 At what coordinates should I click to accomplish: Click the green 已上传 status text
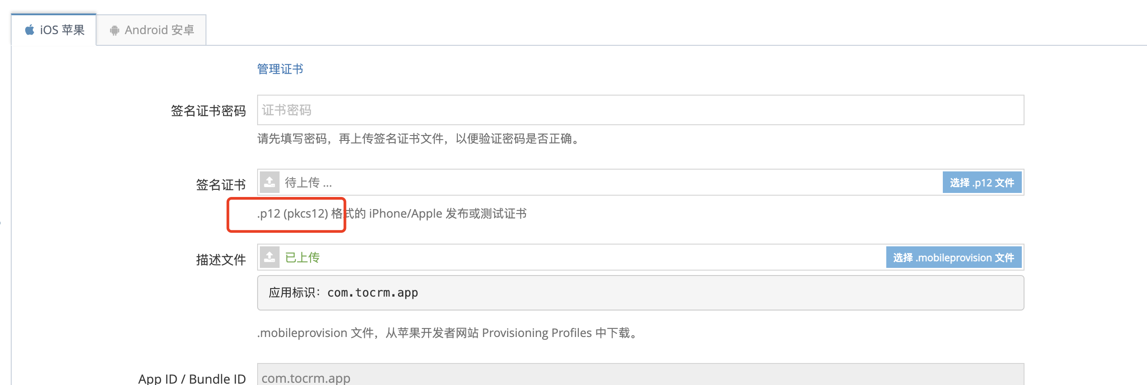302,258
